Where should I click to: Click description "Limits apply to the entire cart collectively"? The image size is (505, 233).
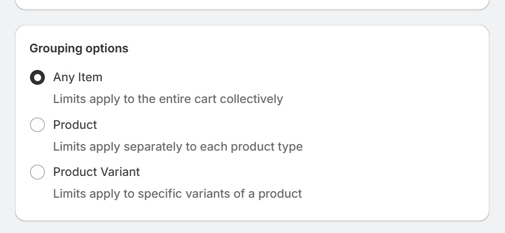(x=168, y=99)
